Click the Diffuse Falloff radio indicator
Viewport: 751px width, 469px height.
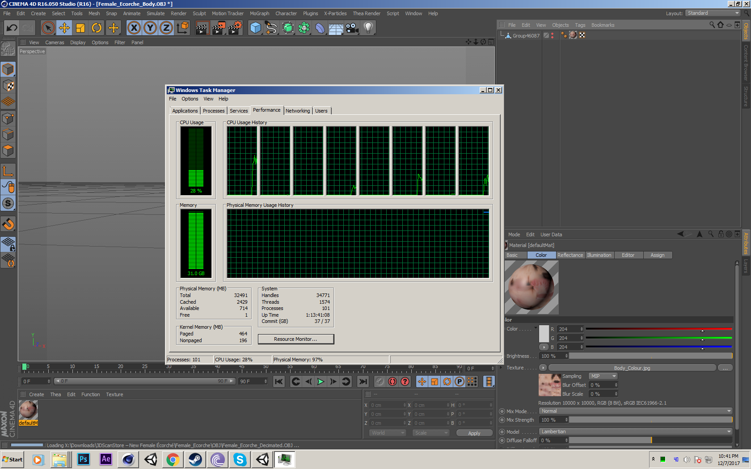502,440
